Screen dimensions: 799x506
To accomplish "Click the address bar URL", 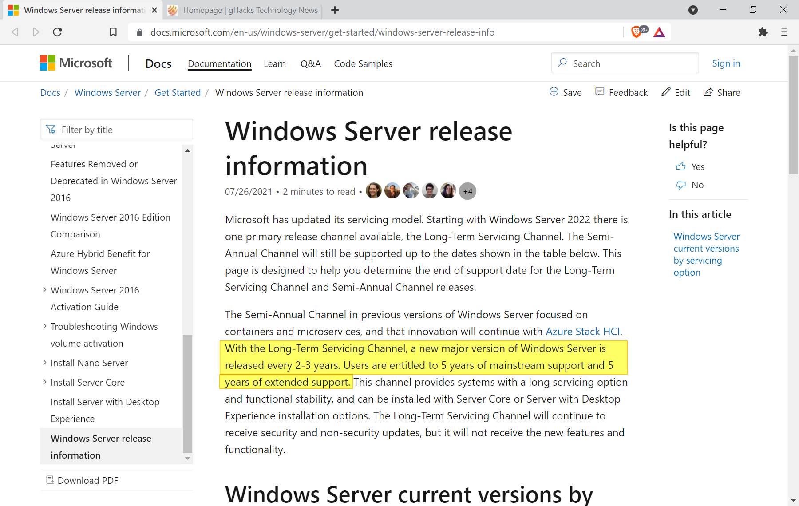I will (x=322, y=32).
